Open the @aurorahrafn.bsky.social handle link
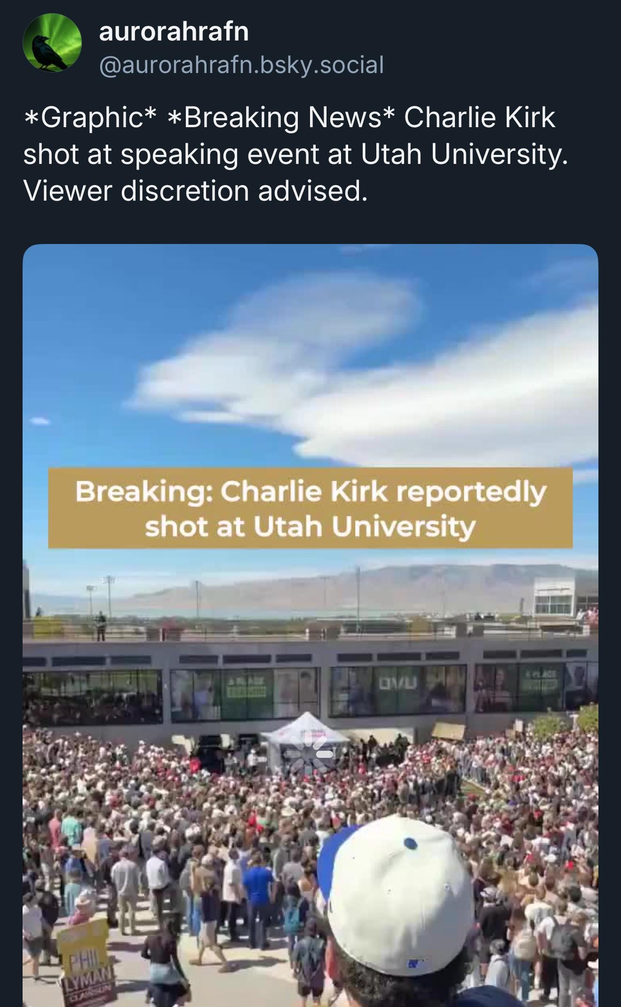This screenshot has width=621, height=1007. [241, 65]
